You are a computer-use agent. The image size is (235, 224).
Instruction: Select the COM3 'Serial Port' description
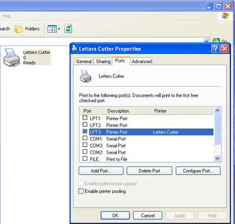pyautogui.click(x=116, y=146)
